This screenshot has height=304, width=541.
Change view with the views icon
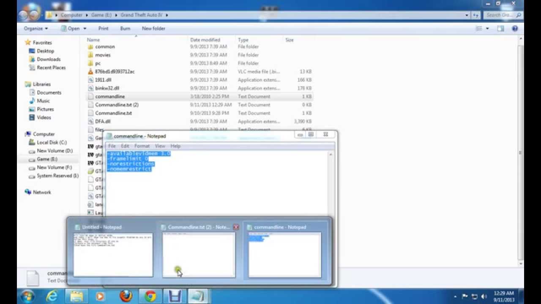479,28
